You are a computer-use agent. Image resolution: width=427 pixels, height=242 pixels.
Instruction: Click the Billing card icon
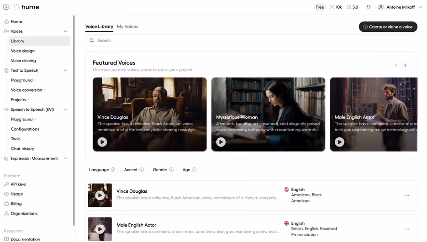[x=6, y=203]
